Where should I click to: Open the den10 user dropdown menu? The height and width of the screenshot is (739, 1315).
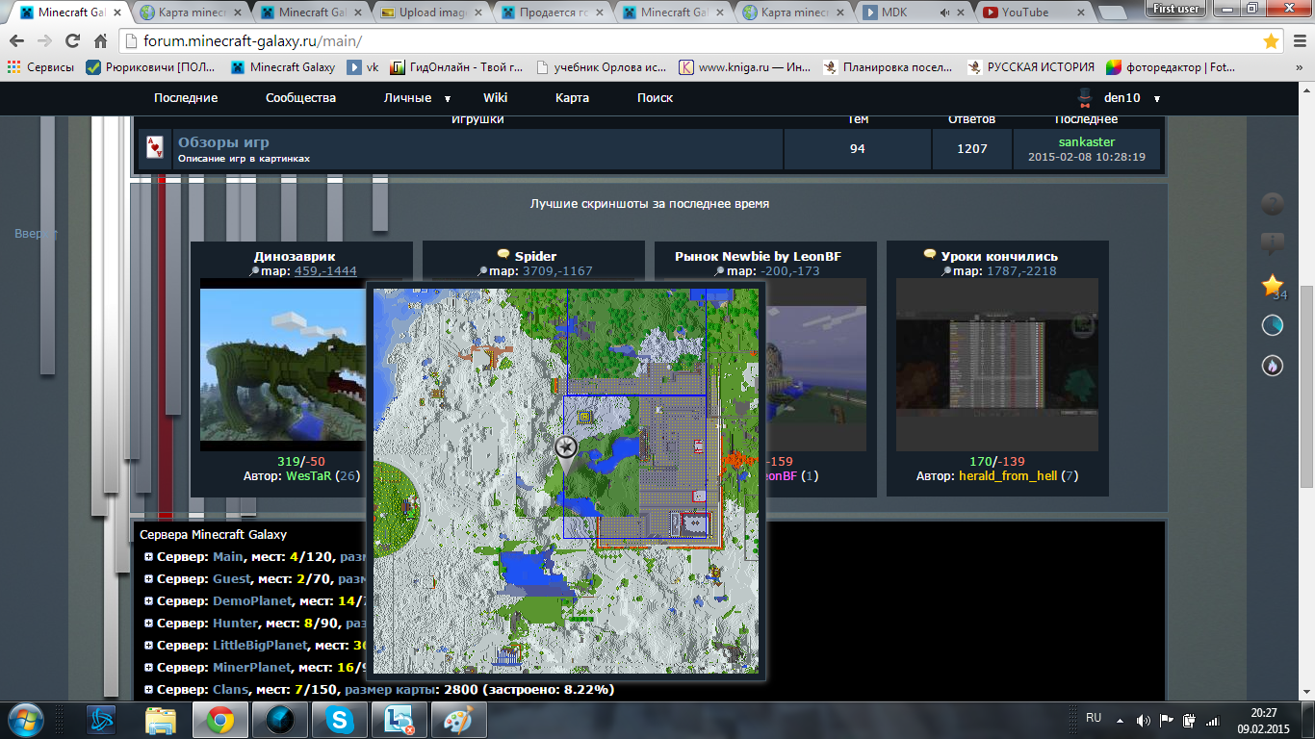1156,98
